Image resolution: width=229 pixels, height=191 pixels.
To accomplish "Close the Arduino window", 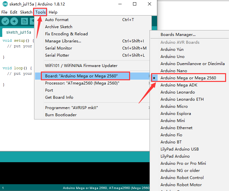I will 150,4.
